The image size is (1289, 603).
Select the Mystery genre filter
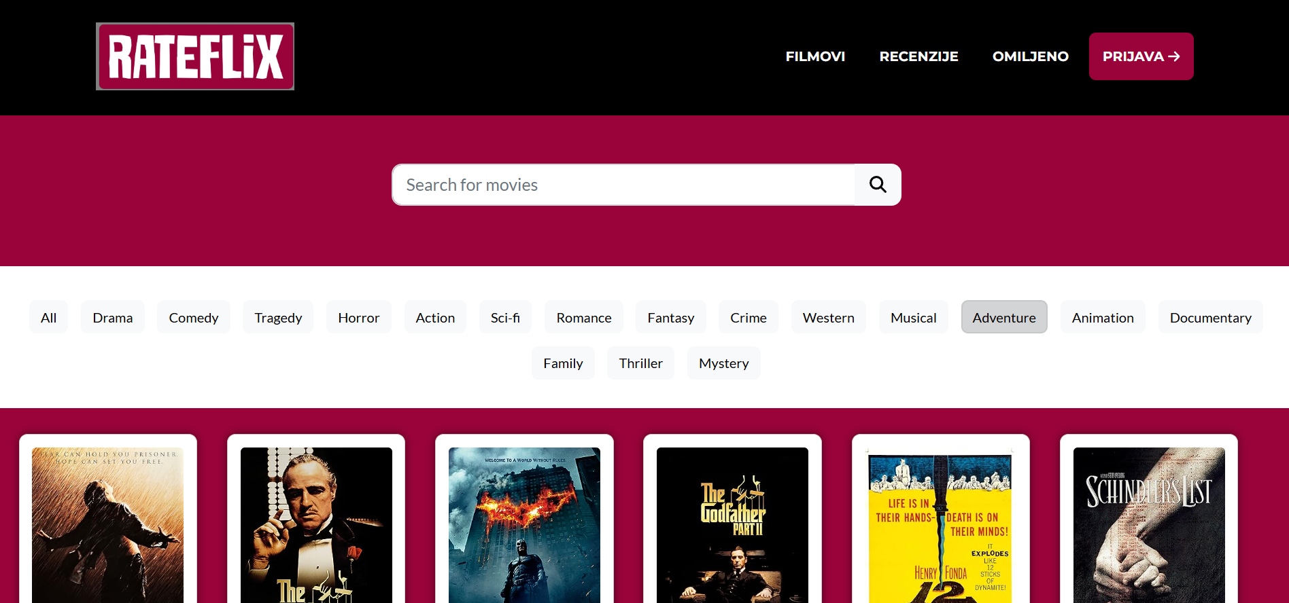(724, 363)
